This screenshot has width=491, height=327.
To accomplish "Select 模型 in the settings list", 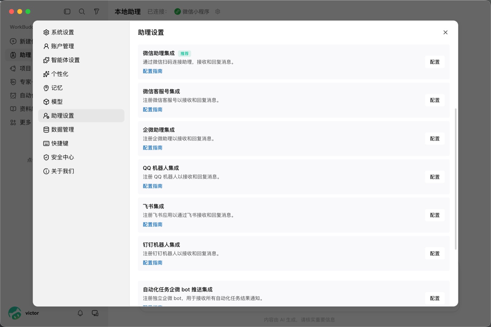I will pyautogui.click(x=81, y=102).
